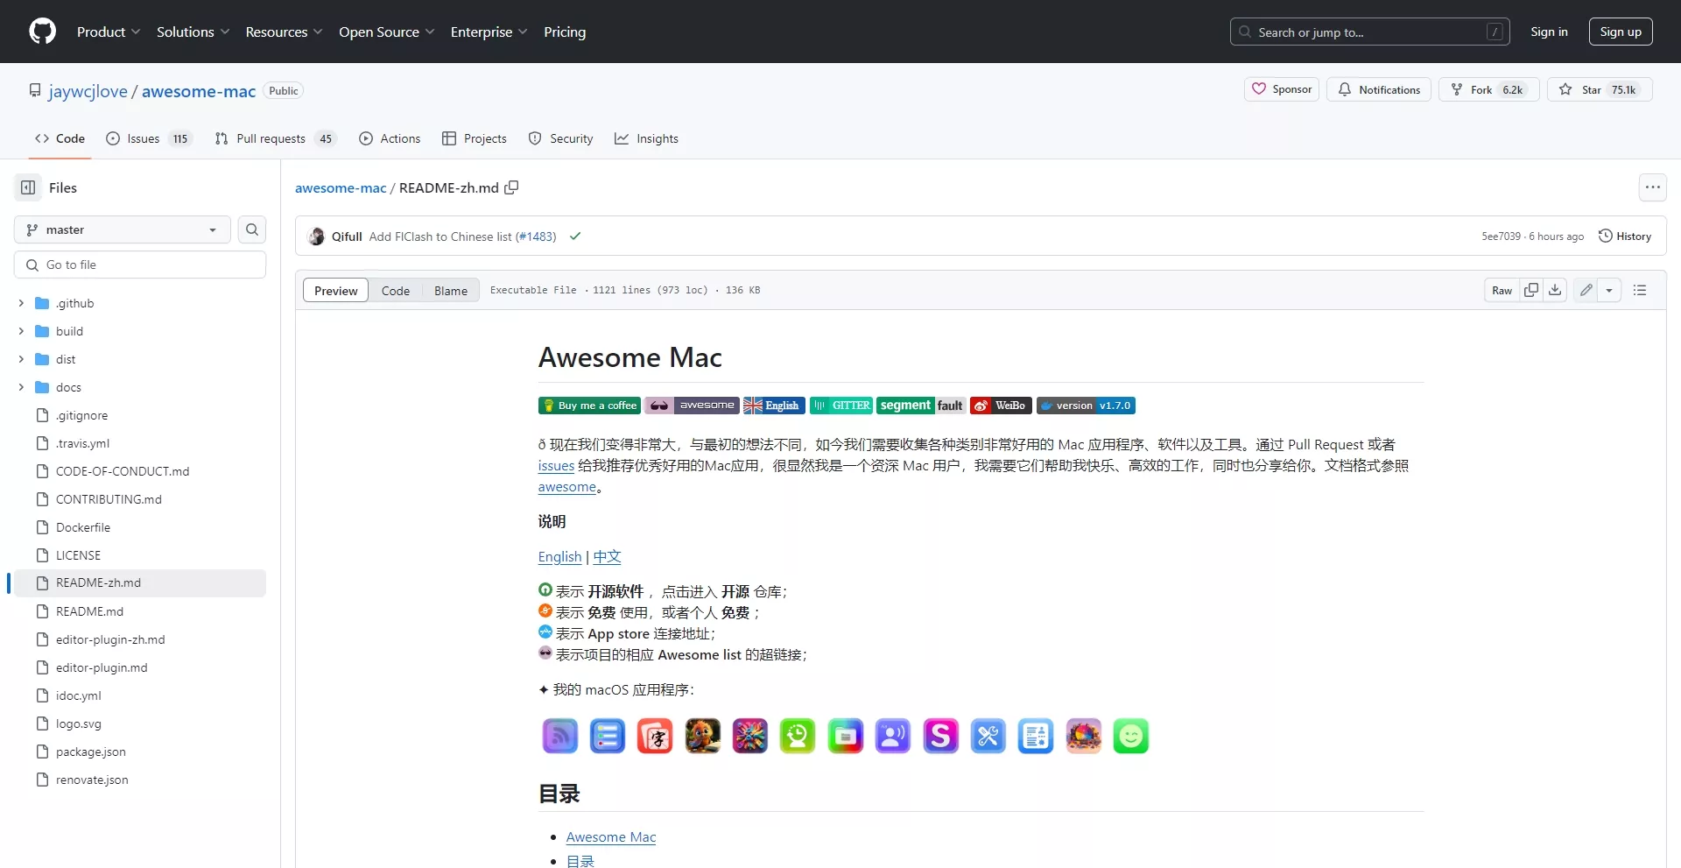
Task: Open the purple S app icon
Action: (940, 737)
